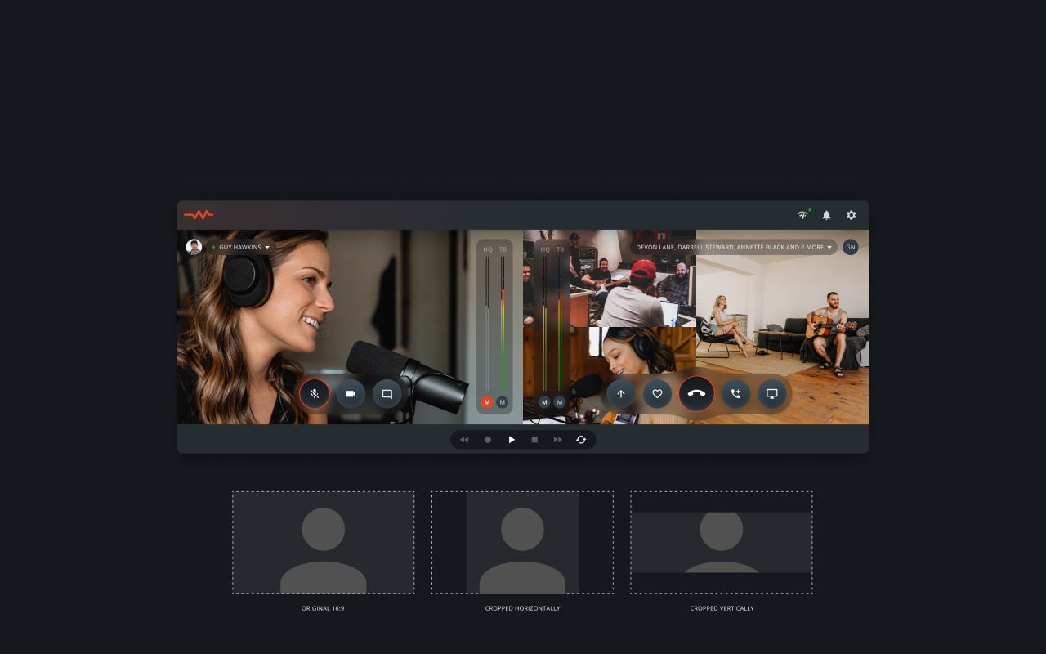Viewport: 1046px width, 654px height.
Task: Click the heart favorite button
Action: point(657,394)
